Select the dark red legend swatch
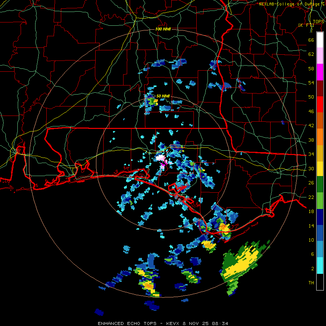 click(x=320, y=88)
